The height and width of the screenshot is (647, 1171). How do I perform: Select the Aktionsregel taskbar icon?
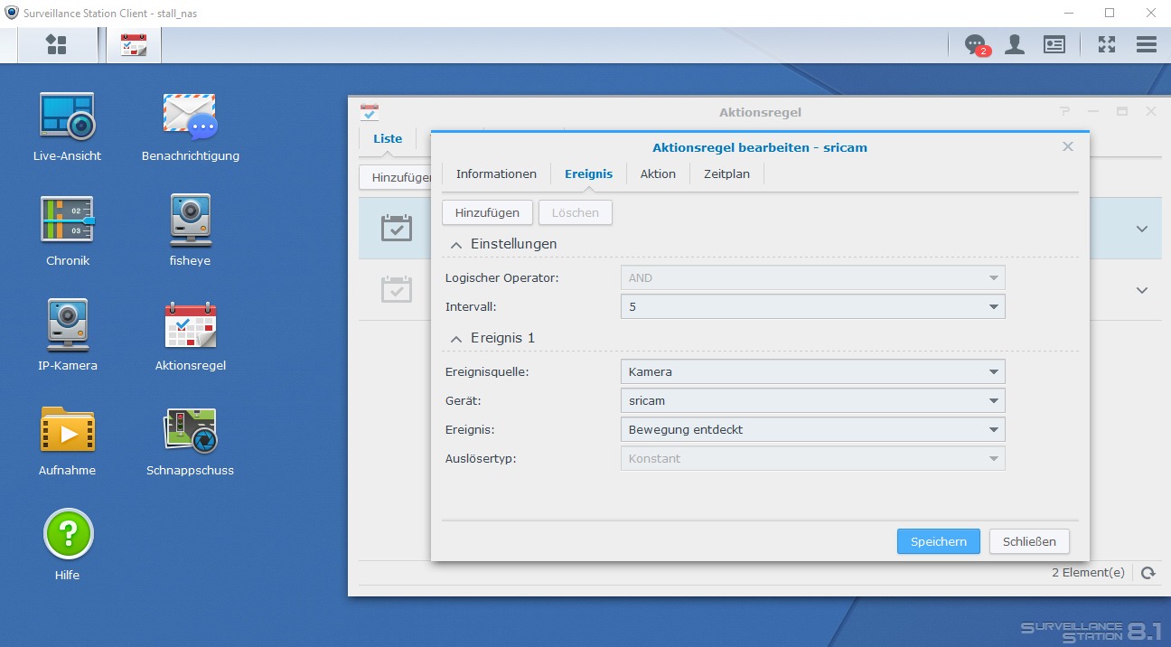[134, 45]
